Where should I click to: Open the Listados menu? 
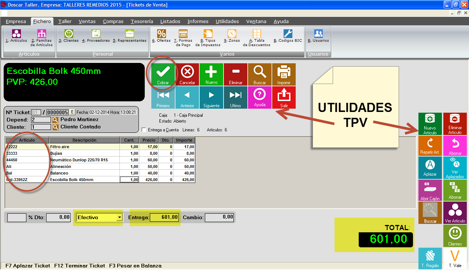[x=170, y=22]
